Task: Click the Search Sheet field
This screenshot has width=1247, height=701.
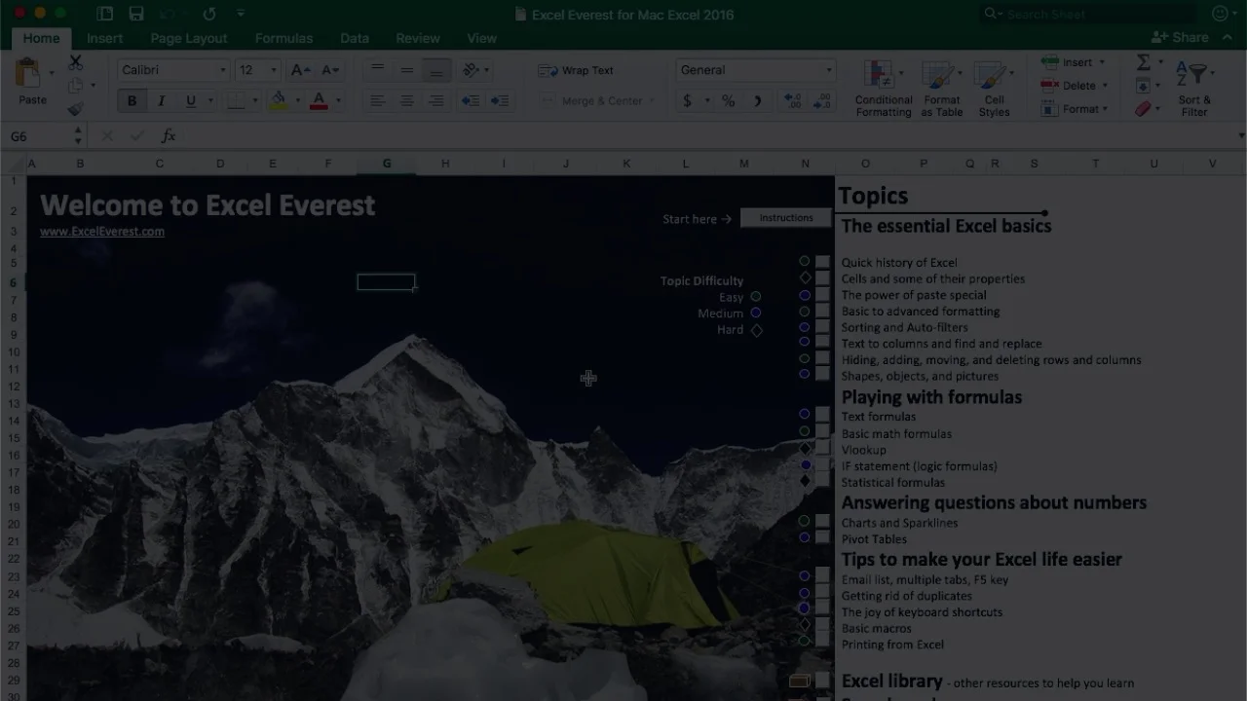Action: tap(1088, 14)
